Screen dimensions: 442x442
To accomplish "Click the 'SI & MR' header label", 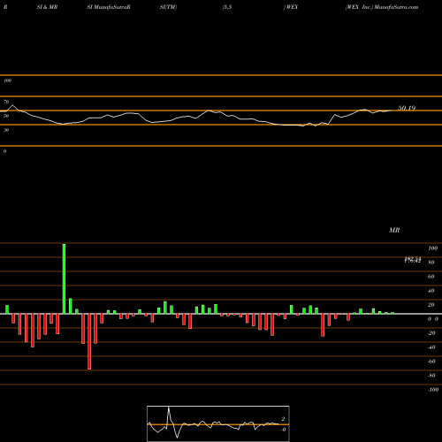I will 47,7.
